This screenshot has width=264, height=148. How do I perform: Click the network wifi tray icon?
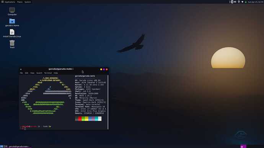pos(242,2)
